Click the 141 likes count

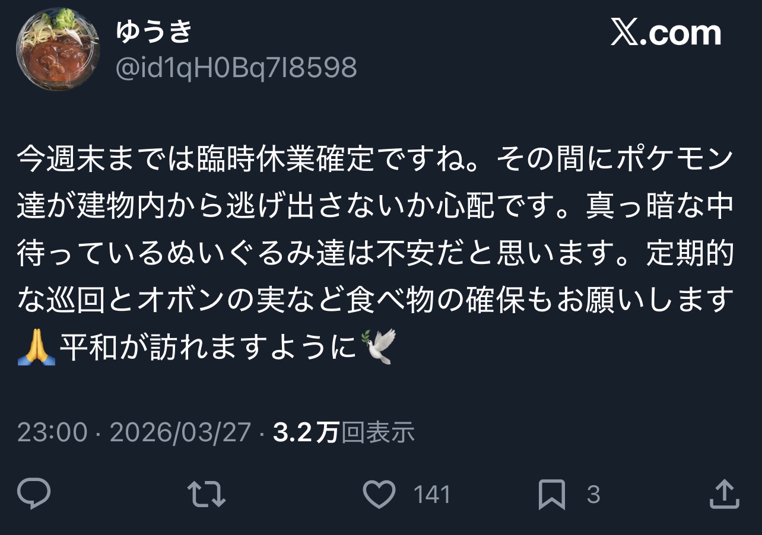click(x=431, y=495)
